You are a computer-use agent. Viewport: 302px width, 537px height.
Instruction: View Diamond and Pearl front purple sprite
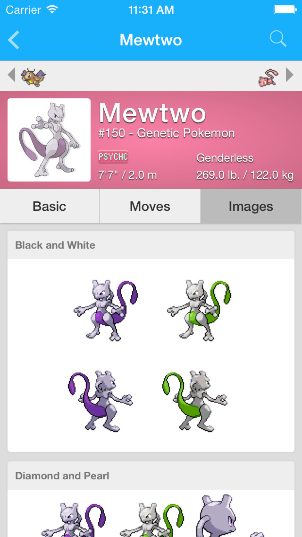[x=73, y=520]
